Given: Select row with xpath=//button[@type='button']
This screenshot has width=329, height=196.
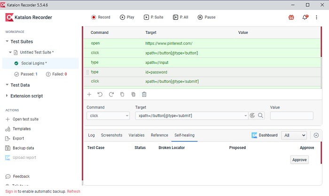Looking at the screenshot, I should pos(202,53).
